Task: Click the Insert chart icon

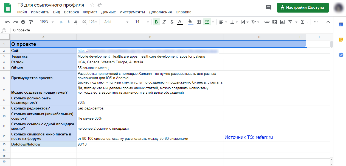Action: point(282,22)
